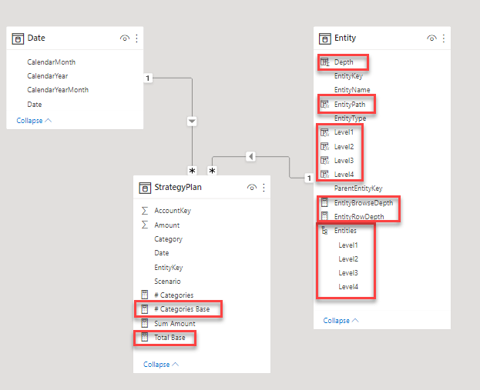Collapse the Date table card
Image resolution: width=480 pixels, height=390 pixels.
click(x=34, y=121)
